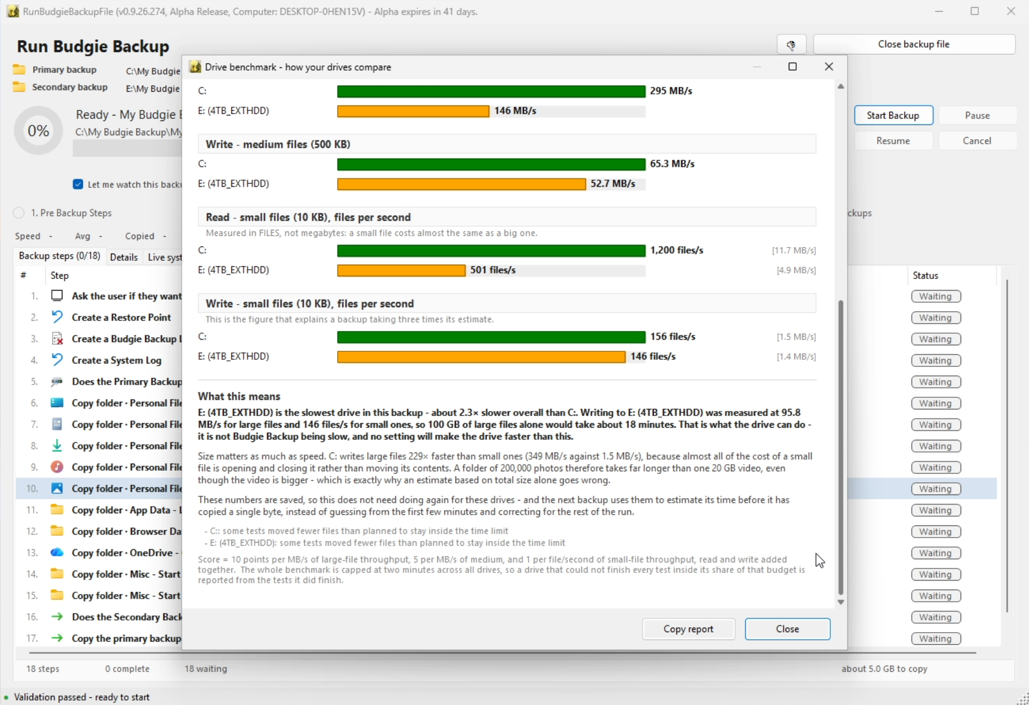
Task: Copy the benchmark report
Action: [688, 629]
